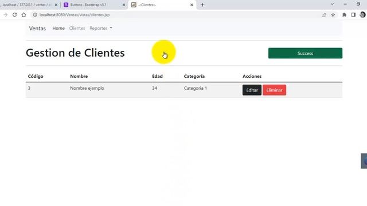Select the 'Nombre ejemplo' cell
Image resolution: width=367 pixels, height=206 pixels.
tap(87, 88)
